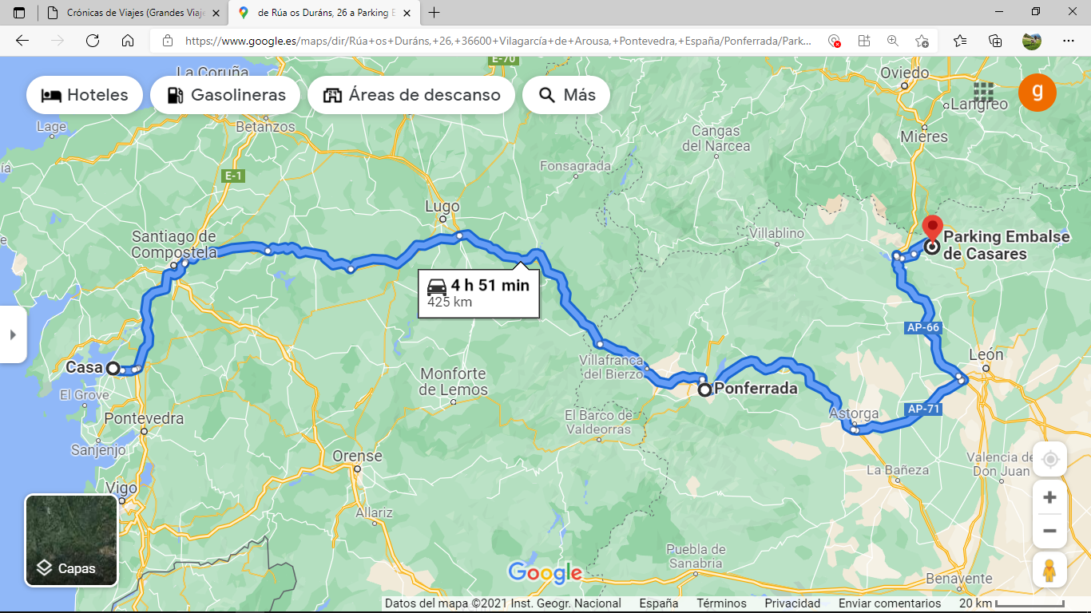The image size is (1091, 613).
Task: Filter map by Gasolineras
Action: 225,95
